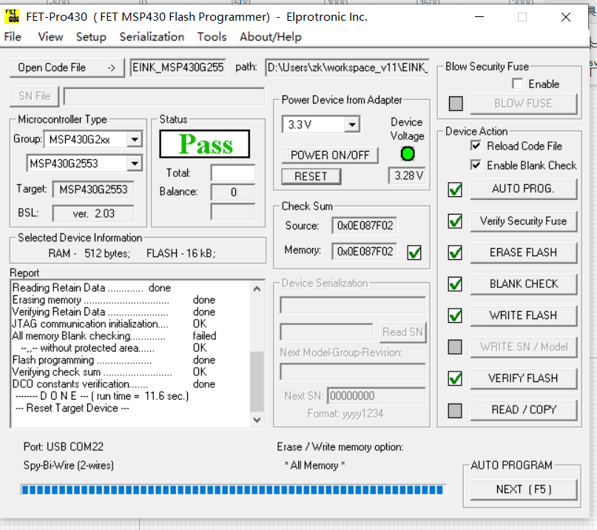Click the green check next to Memory checksum
The image size is (597, 530).
point(414,252)
